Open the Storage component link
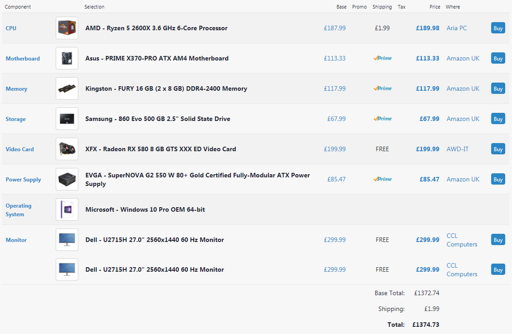The image size is (512, 334). point(15,120)
